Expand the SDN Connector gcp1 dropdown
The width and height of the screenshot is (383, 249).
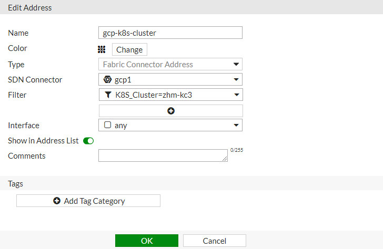[236, 79]
